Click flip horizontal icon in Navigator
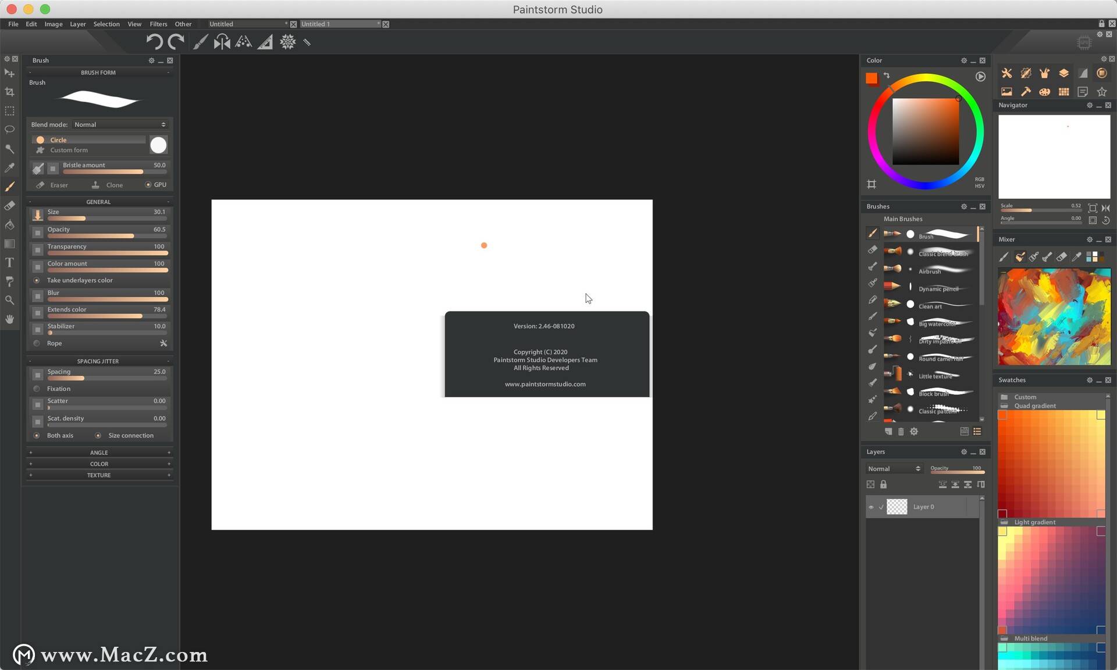The height and width of the screenshot is (670, 1117). pyautogui.click(x=1105, y=208)
